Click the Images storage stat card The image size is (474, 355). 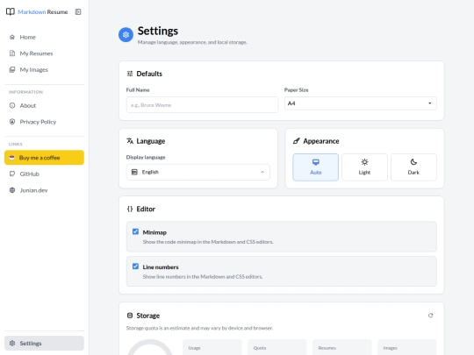click(x=407, y=347)
